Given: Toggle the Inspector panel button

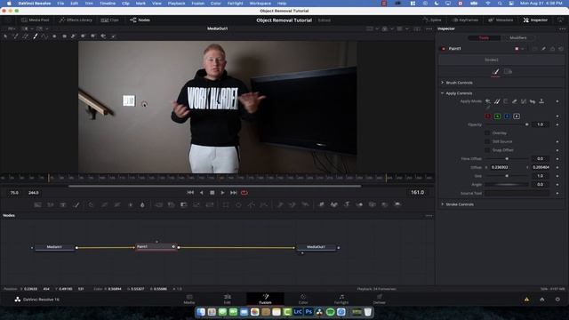Looking at the screenshot, I should tap(535, 20).
